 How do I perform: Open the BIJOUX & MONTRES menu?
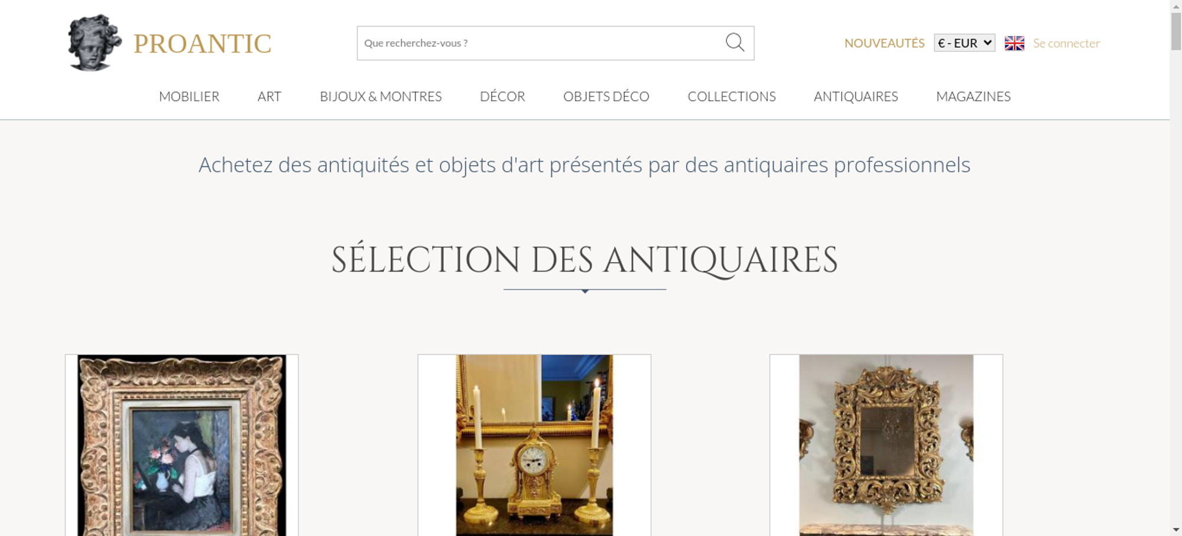[381, 96]
